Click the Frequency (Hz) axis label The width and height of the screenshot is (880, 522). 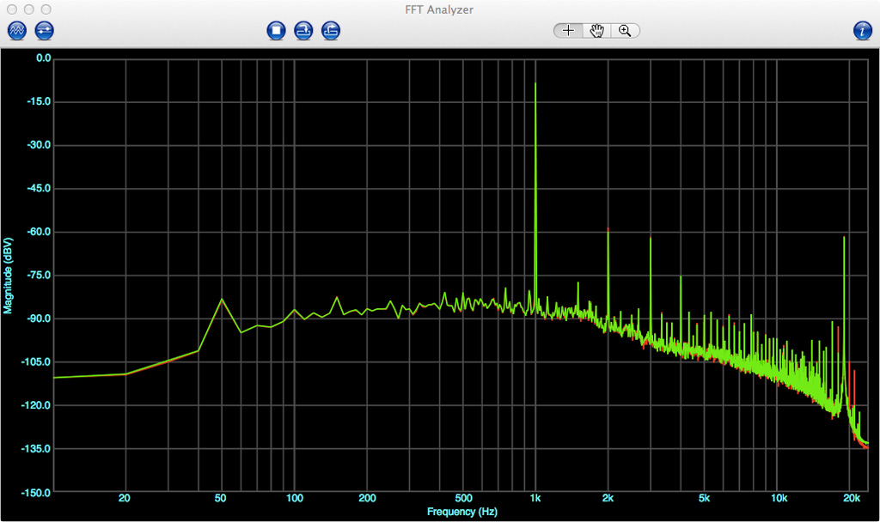(x=461, y=512)
